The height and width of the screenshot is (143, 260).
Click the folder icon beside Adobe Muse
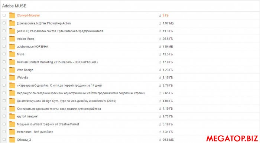pos(12,39)
